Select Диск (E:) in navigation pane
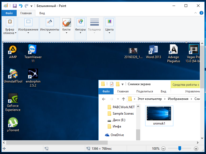Screen dimensions: 206x154 (117, 120)
